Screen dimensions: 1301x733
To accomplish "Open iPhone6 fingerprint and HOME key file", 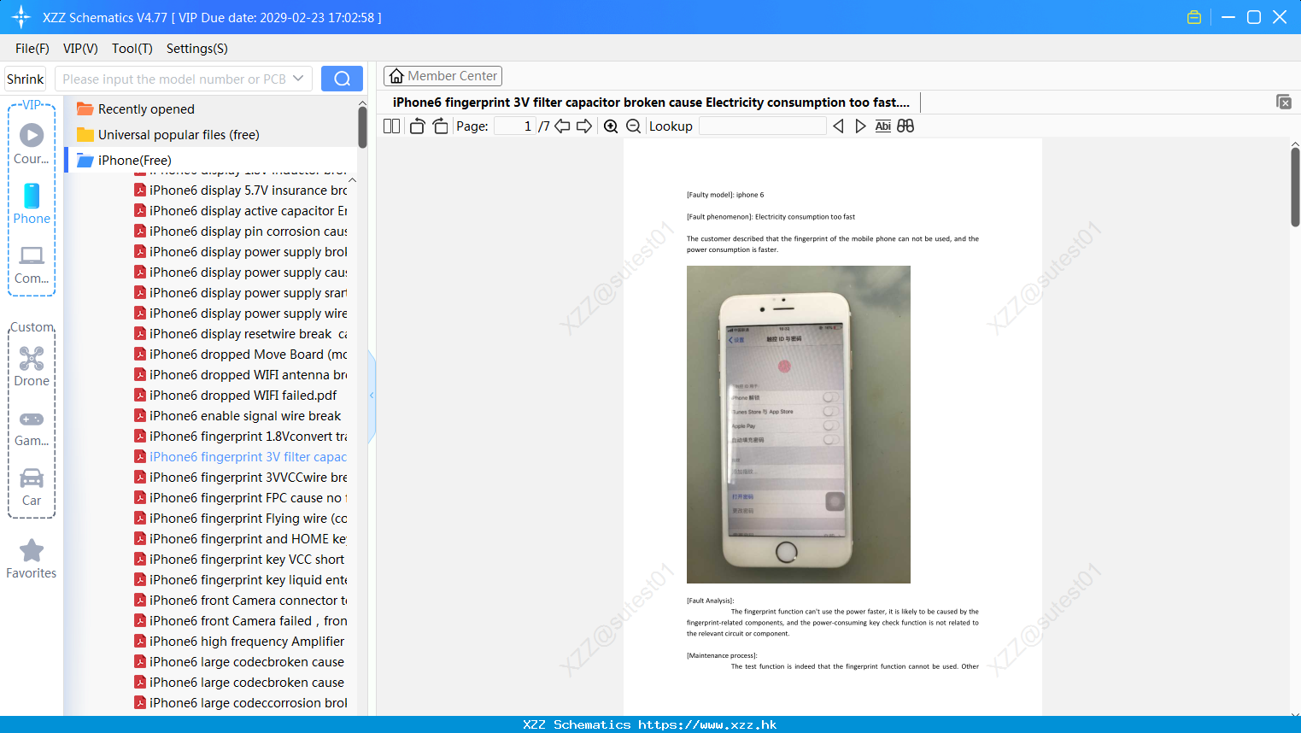I will (241, 539).
